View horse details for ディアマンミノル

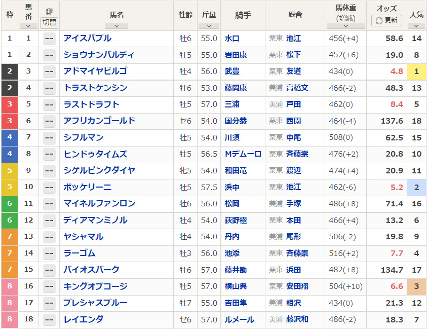click(x=95, y=220)
